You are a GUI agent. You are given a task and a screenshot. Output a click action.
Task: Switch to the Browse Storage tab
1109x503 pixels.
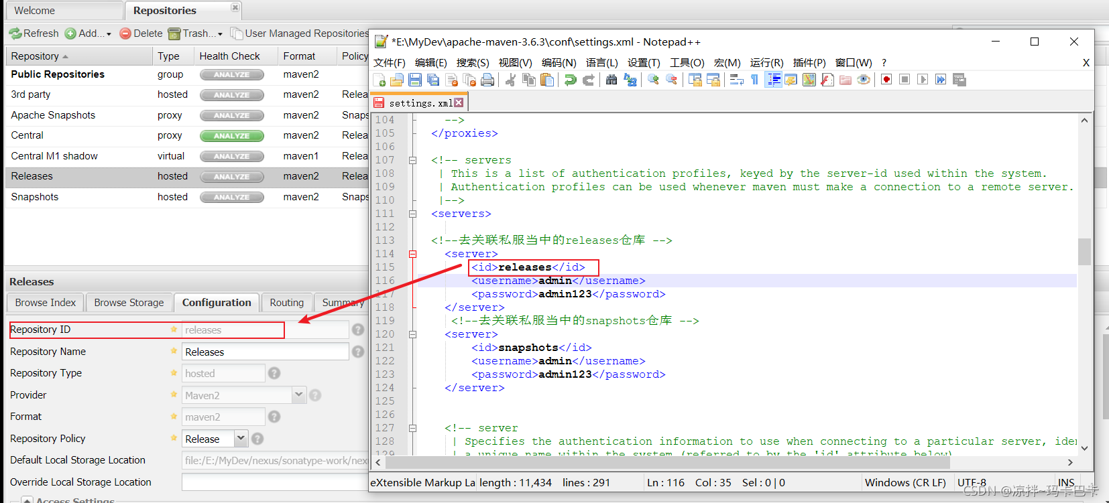(x=129, y=303)
